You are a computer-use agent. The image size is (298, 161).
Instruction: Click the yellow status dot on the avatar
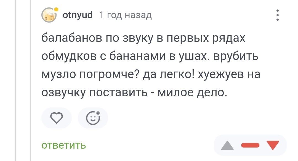[56, 10]
